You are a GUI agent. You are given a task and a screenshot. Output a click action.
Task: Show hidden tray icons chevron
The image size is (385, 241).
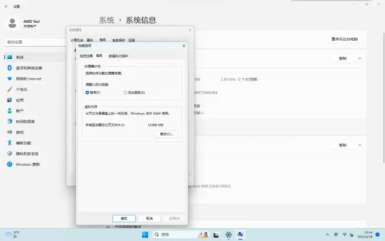327,235
